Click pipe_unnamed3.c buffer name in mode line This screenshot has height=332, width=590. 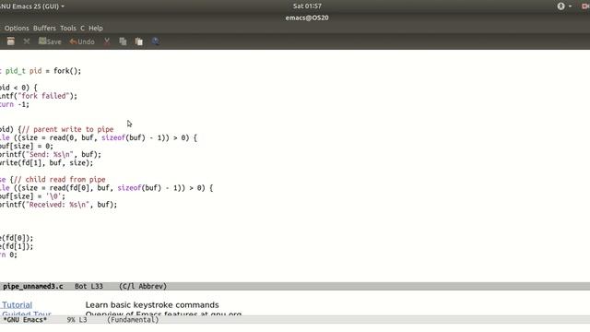point(33,286)
